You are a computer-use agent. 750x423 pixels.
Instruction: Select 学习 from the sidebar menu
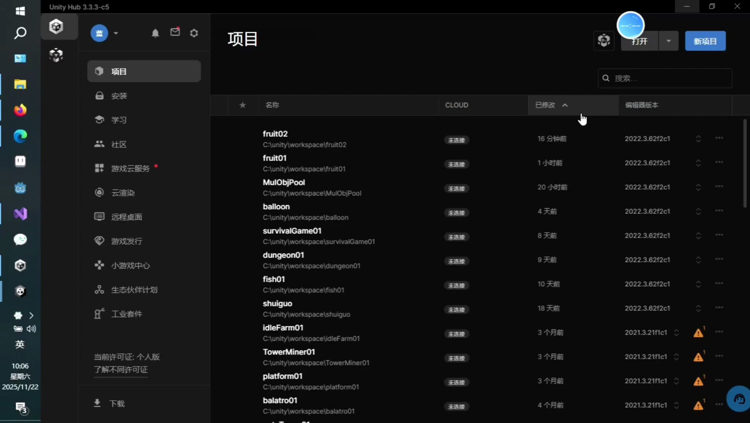pyautogui.click(x=119, y=120)
